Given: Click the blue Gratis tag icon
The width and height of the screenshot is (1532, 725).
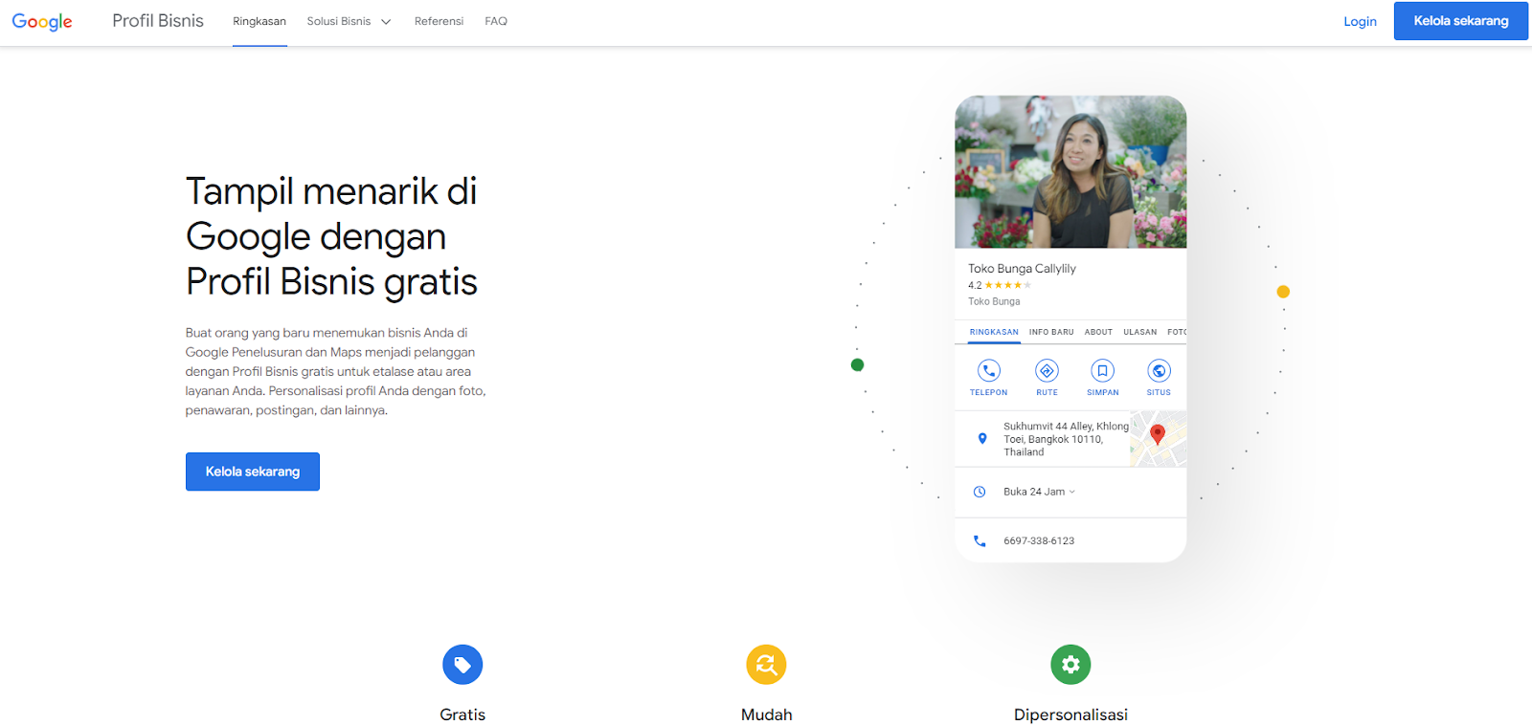Looking at the screenshot, I should (x=462, y=665).
